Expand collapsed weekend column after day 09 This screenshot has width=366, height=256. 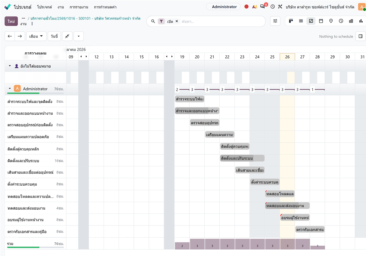(x=84, y=57)
